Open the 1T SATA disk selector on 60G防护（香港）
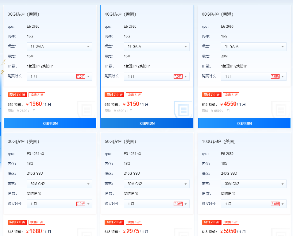The width and height of the screenshot is (293, 236). pyautogui.click(x=254, y=46)
